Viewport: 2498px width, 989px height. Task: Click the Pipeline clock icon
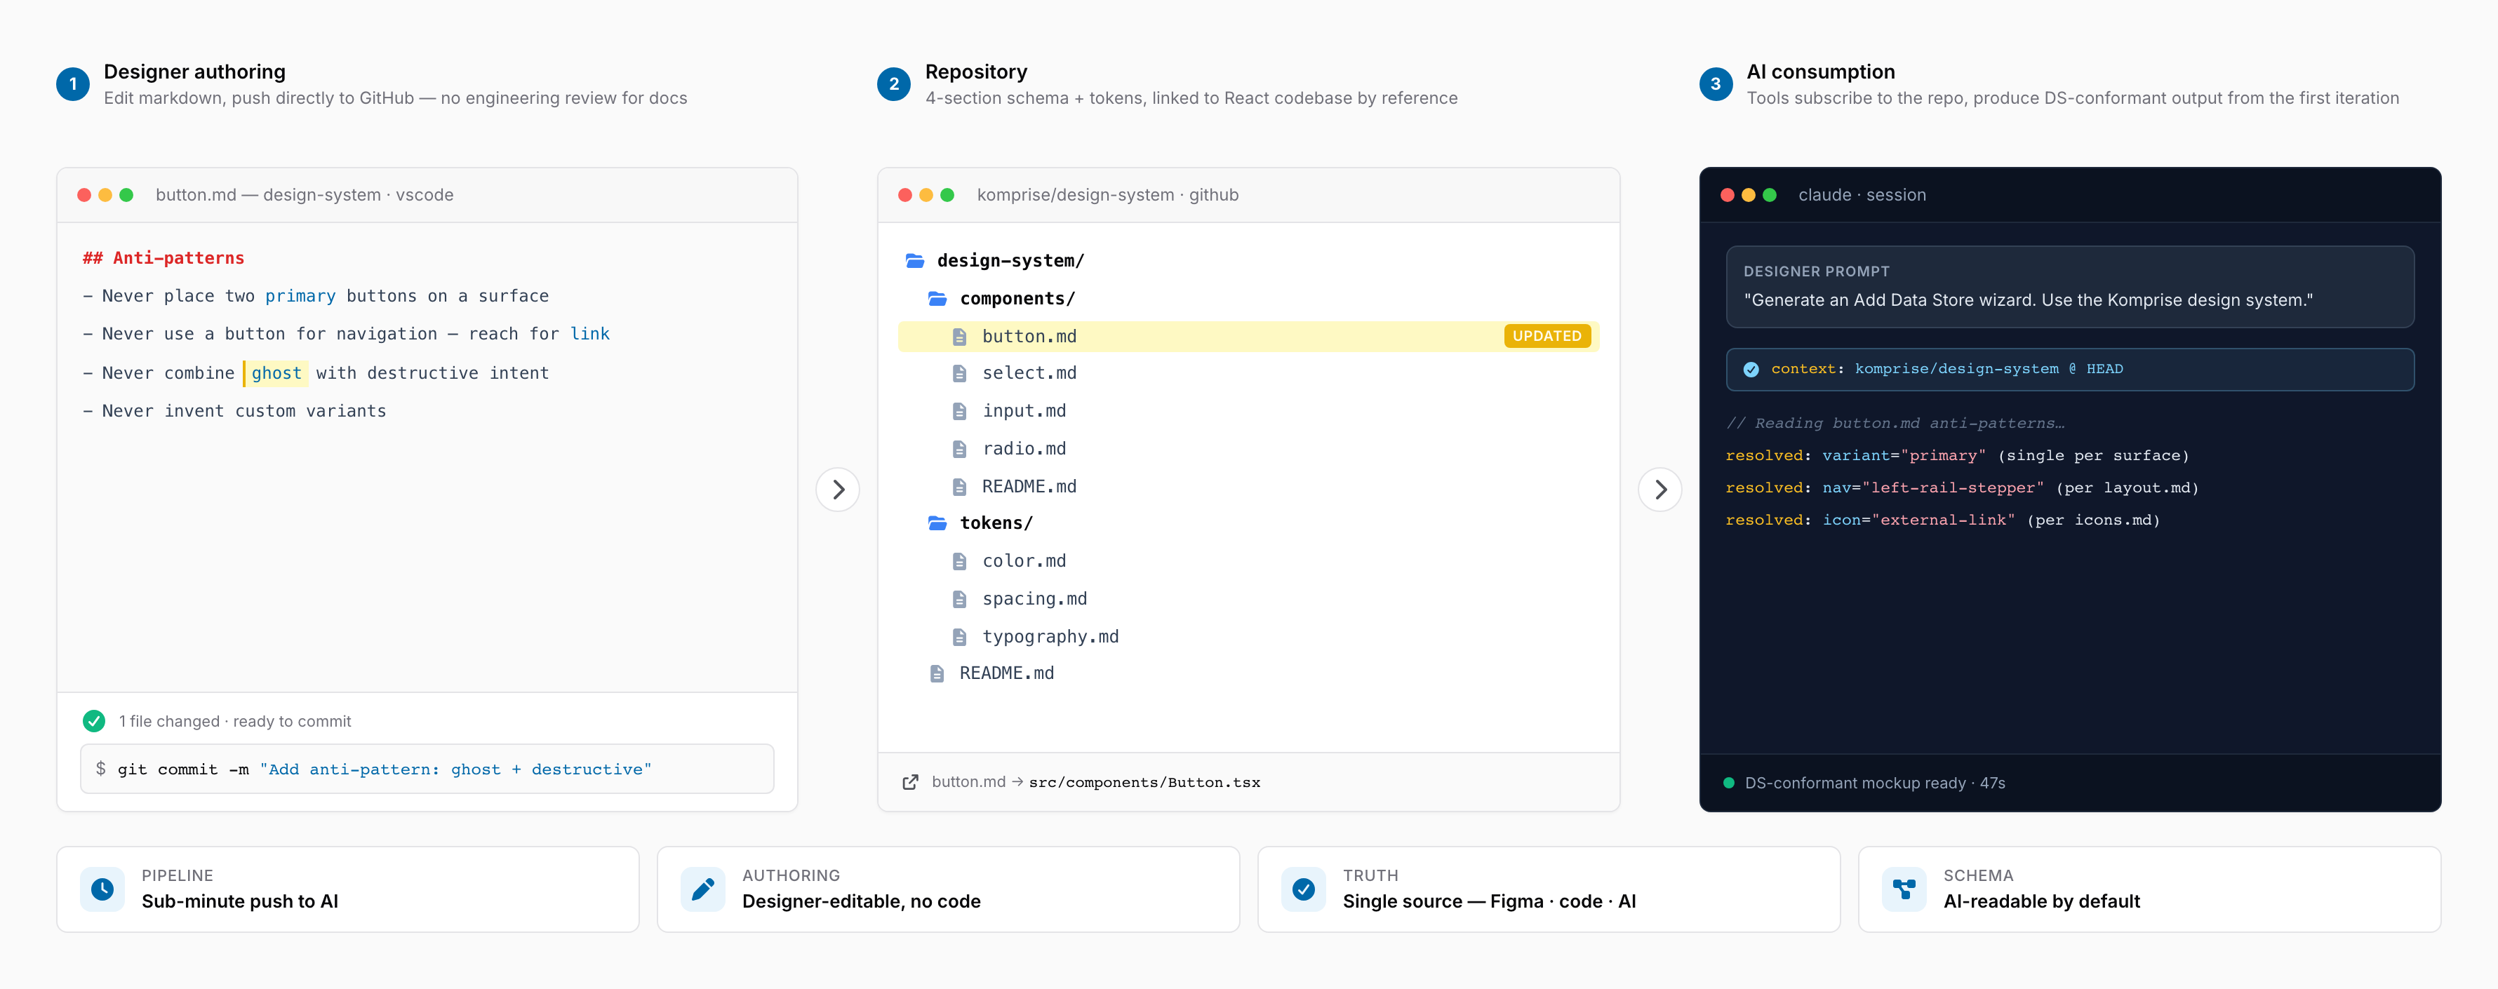coord(102,889)
